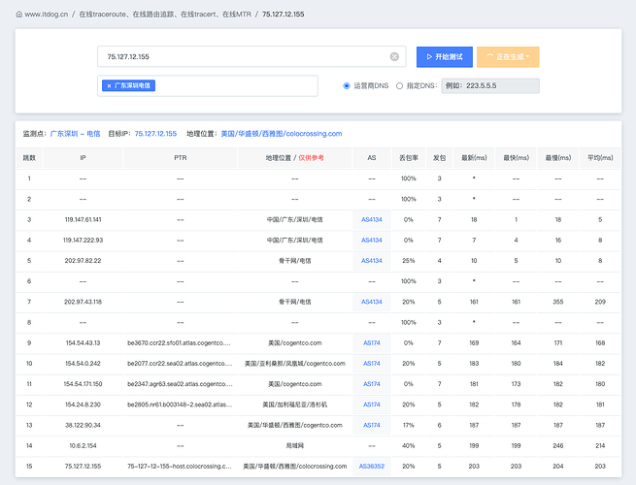
Task: Click slowest value 355 in hop 7
Action: coord(558,302)
